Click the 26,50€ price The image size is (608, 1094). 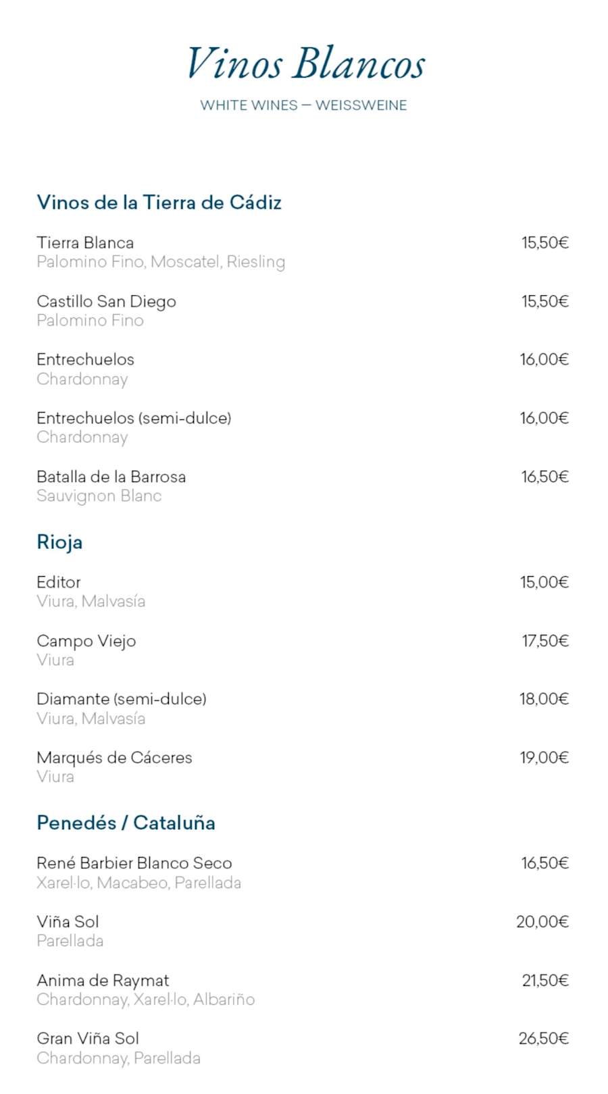[x=544, y=1039]
